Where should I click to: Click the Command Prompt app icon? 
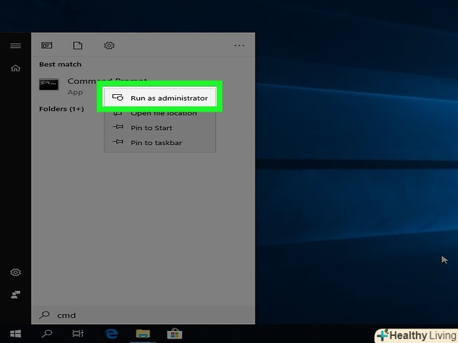[49, 85]
